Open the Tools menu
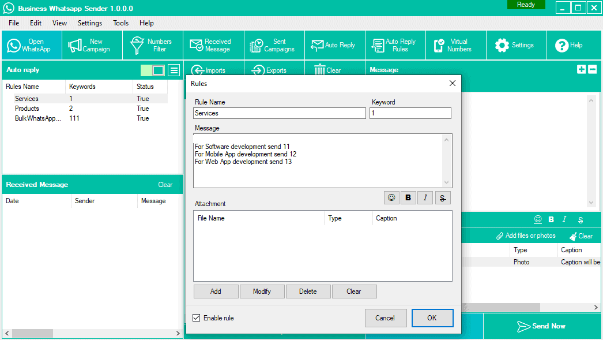The image size is (603, 340). (x=121, y=23)
